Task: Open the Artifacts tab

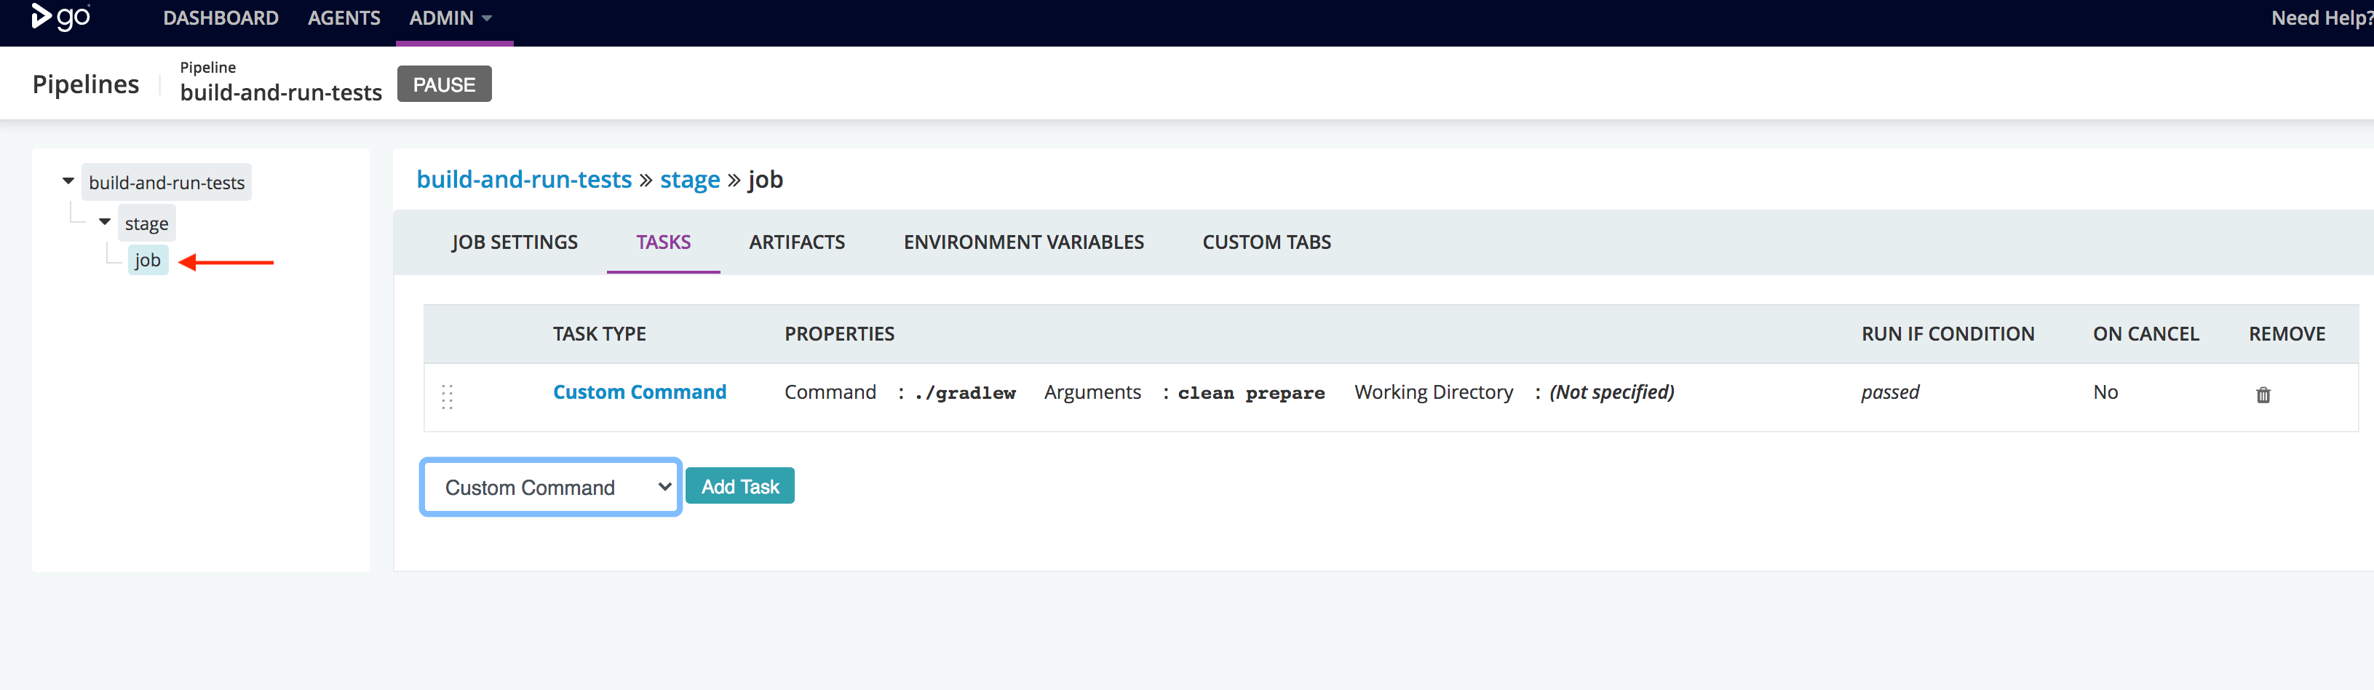Action: (797, 242)
